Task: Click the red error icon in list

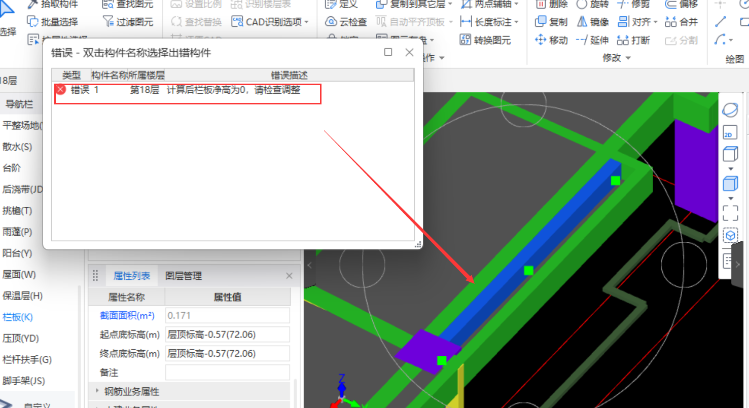Action: click(61, 90)
